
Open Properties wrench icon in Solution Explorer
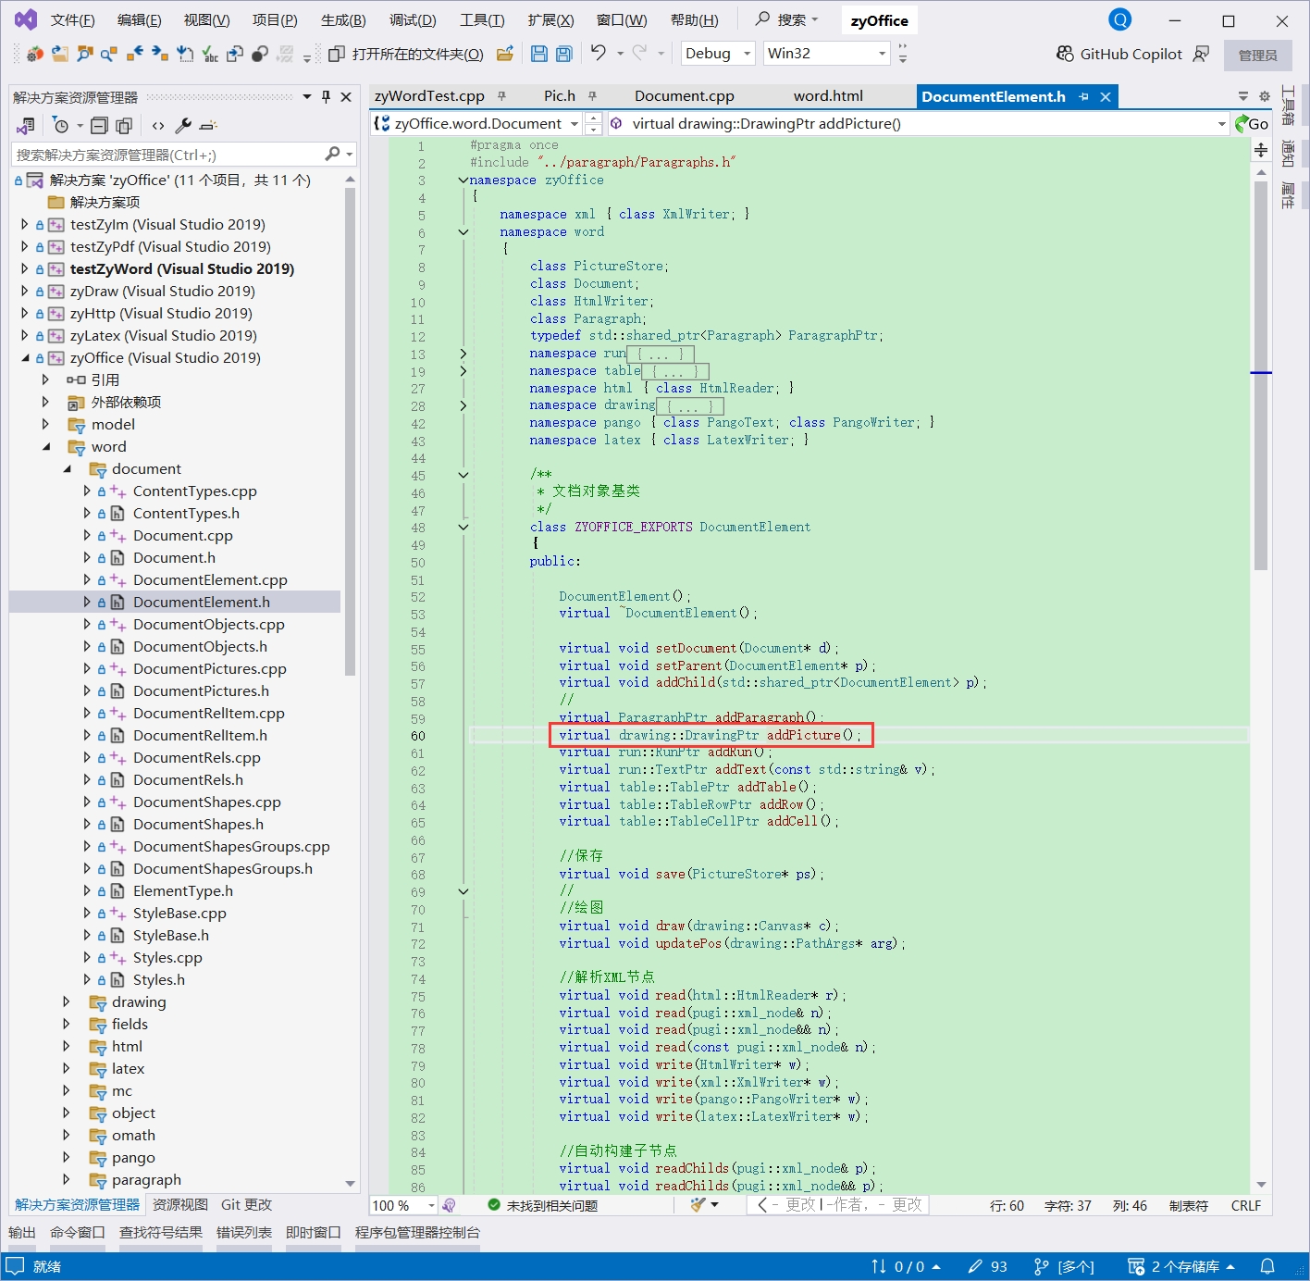pyautogui.click(x=183, y=126)
